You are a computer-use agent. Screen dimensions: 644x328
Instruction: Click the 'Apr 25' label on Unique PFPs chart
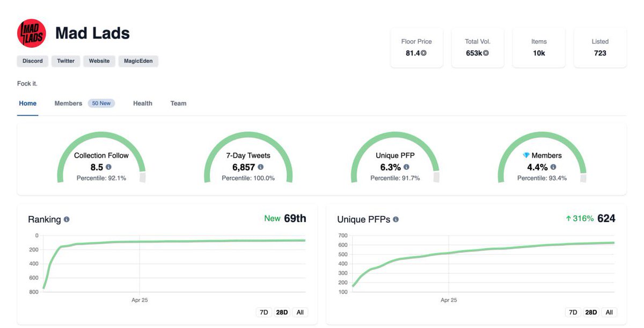coord(449,300)
